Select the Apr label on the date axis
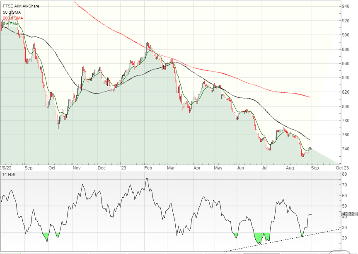Viewport: 358px width, 254px height. (x=197, y=168)
